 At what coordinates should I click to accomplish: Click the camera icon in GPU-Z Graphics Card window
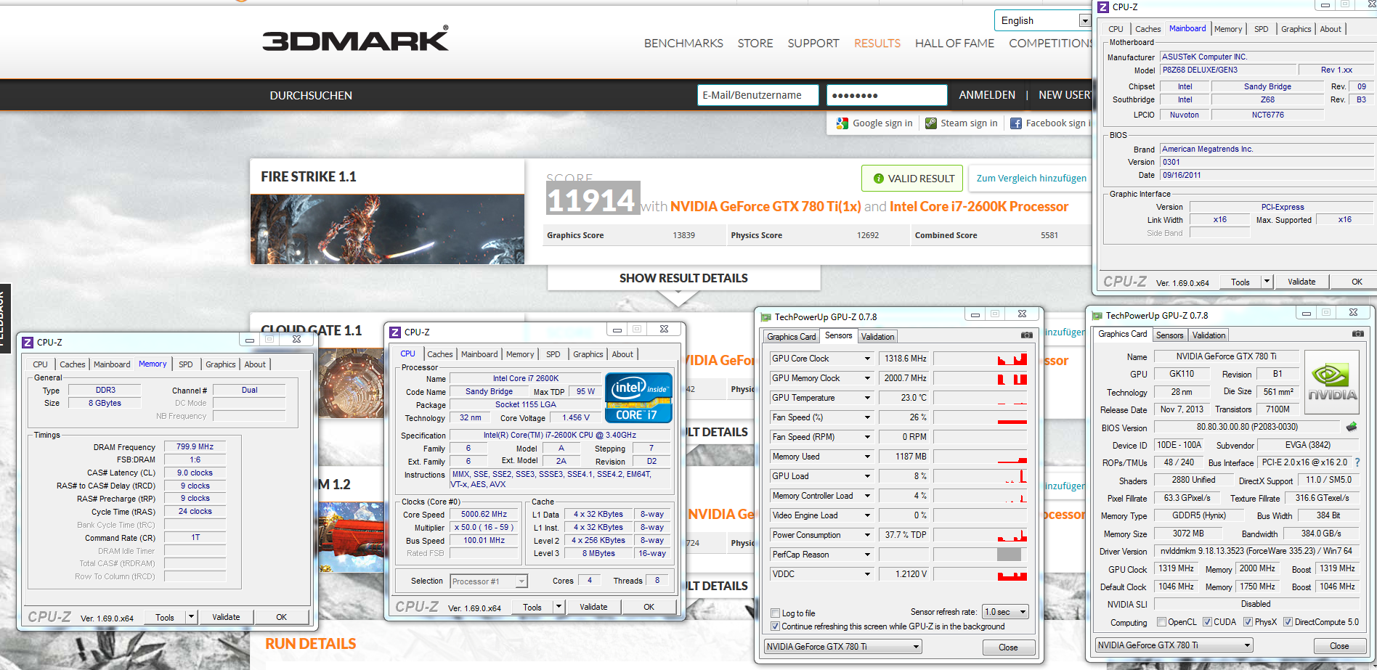point(1357,334)
